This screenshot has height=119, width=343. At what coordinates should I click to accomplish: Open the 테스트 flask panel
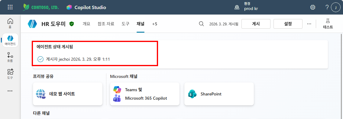point(328,24)
